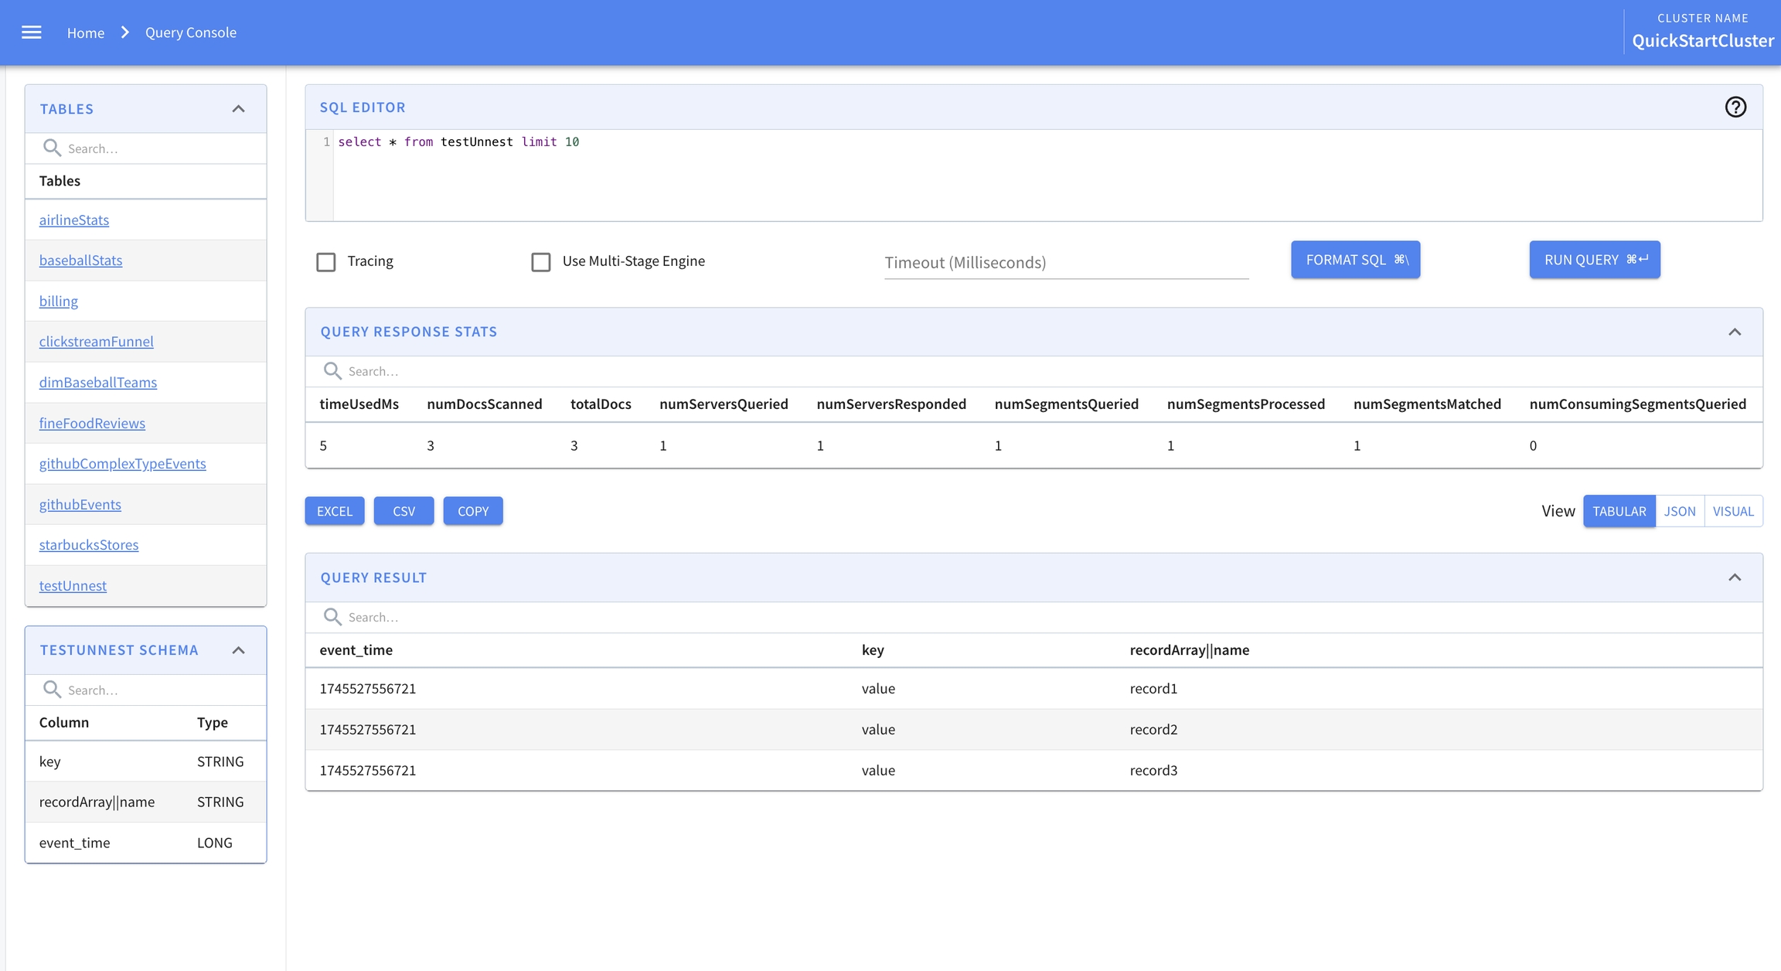Switch to the JSON view tab
Viewport: 1781px width, 971px height.
pos(1679,511)
